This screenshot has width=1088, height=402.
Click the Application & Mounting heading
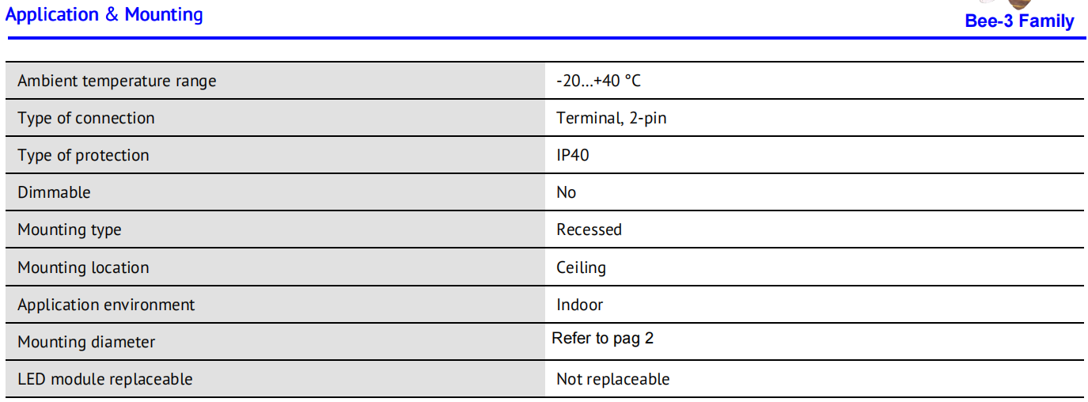pyautogui.click(x=104, y=15)
